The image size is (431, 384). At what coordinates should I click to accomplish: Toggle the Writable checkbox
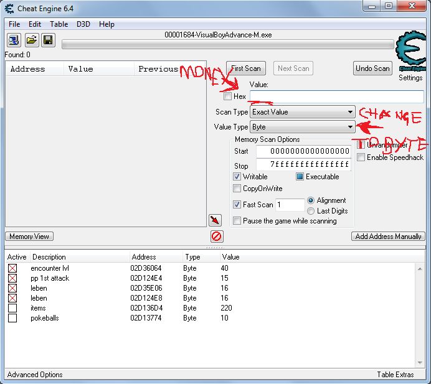237,176
